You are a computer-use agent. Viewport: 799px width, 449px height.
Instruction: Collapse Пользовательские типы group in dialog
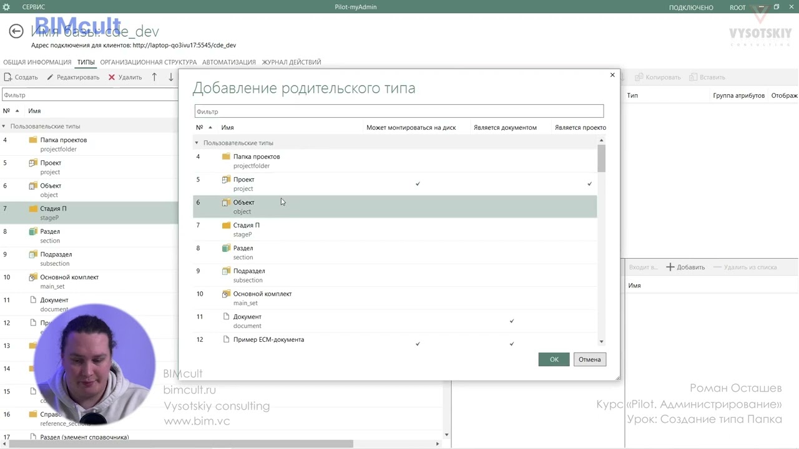pos(197,143)
